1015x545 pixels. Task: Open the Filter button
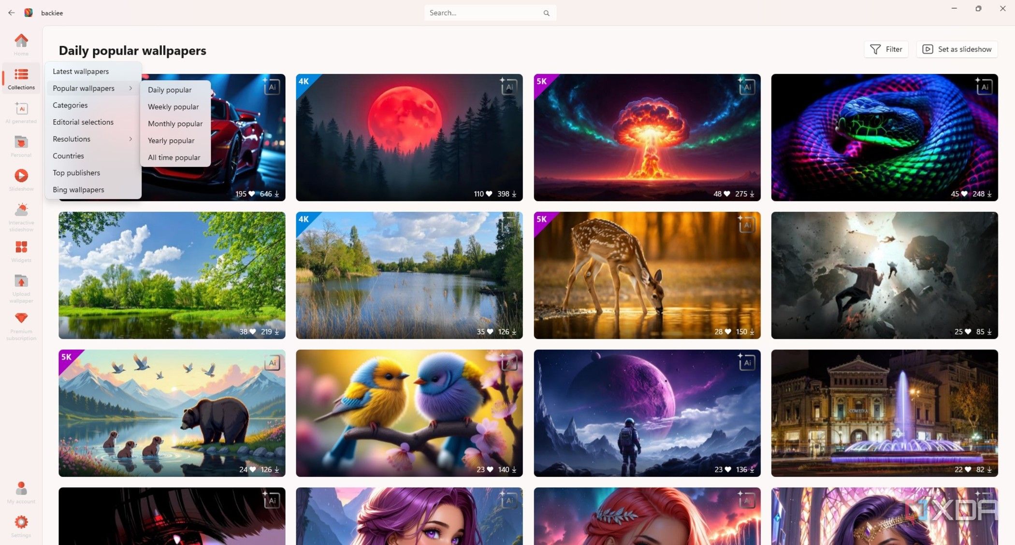[886, 49]
